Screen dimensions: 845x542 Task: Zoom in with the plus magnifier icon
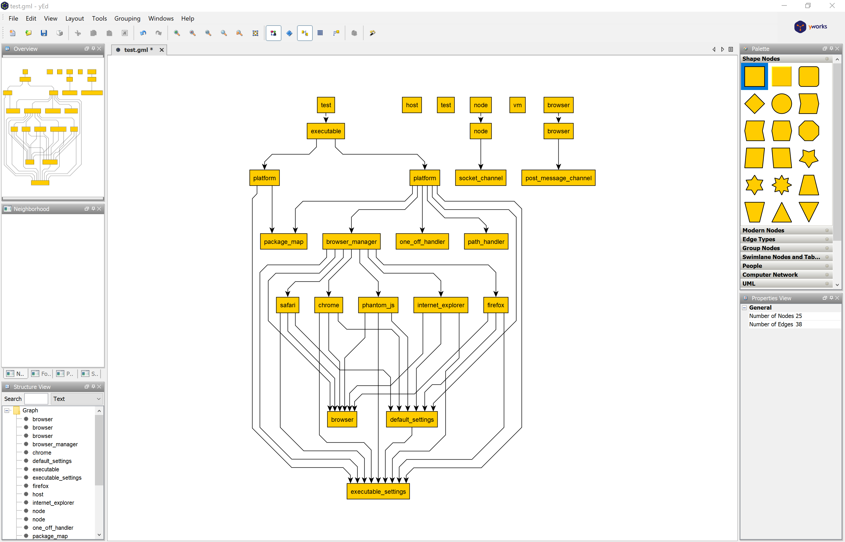pos(177,33)
